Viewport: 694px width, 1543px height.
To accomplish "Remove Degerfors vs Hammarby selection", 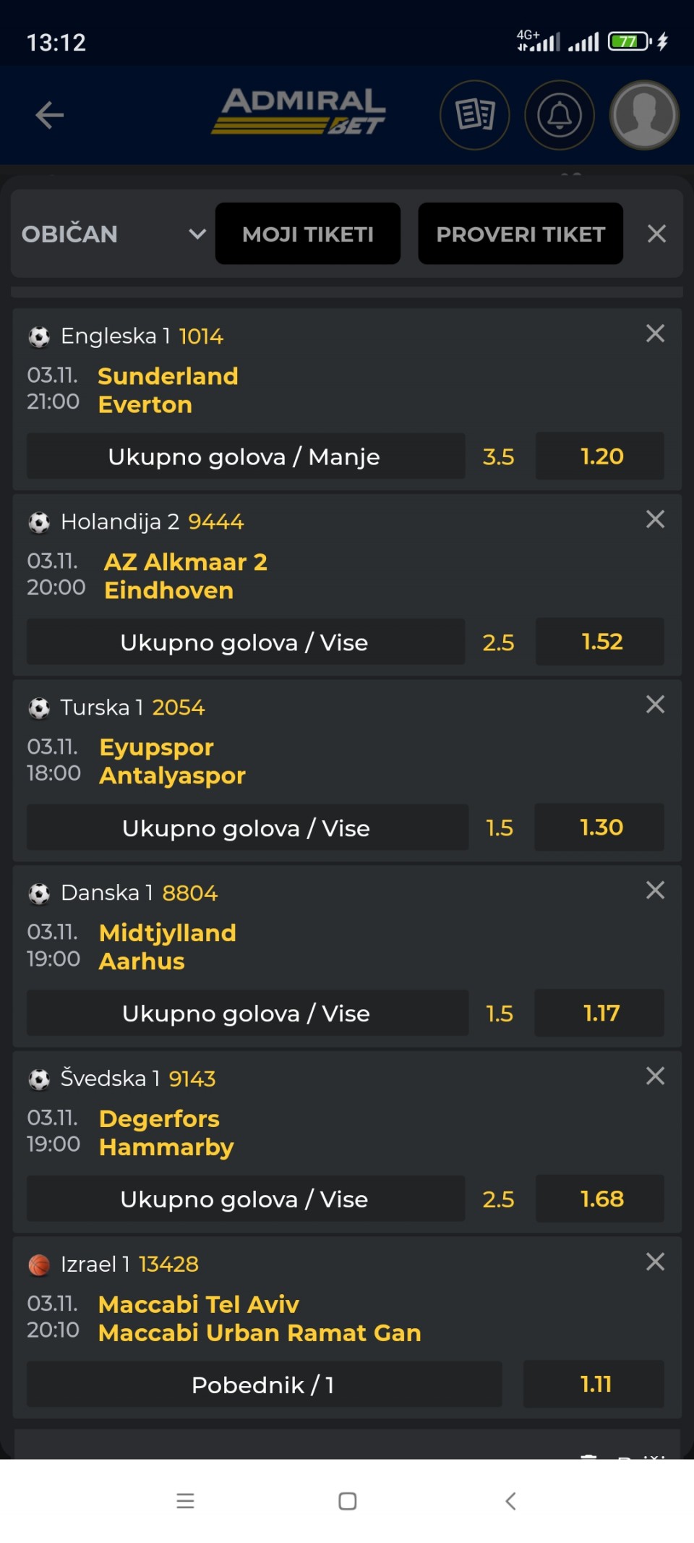I will 655,1076.
